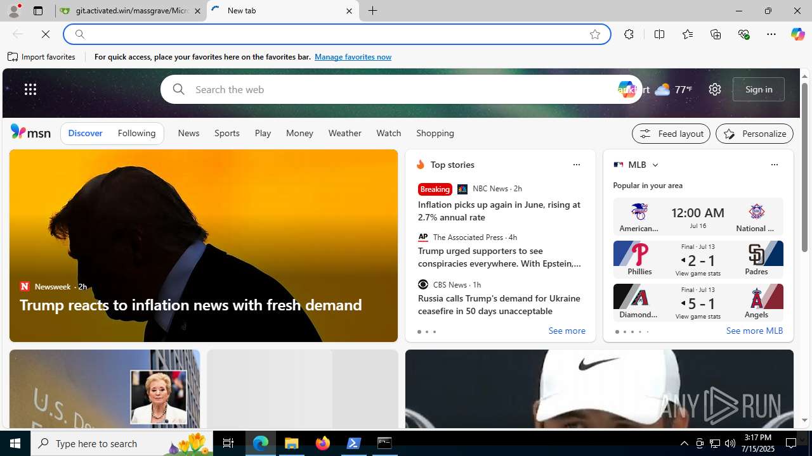This screenshot has height=456, width=812.
Task: View game stats for Diamondbacks vs Angels
Action: coord(698,316)
